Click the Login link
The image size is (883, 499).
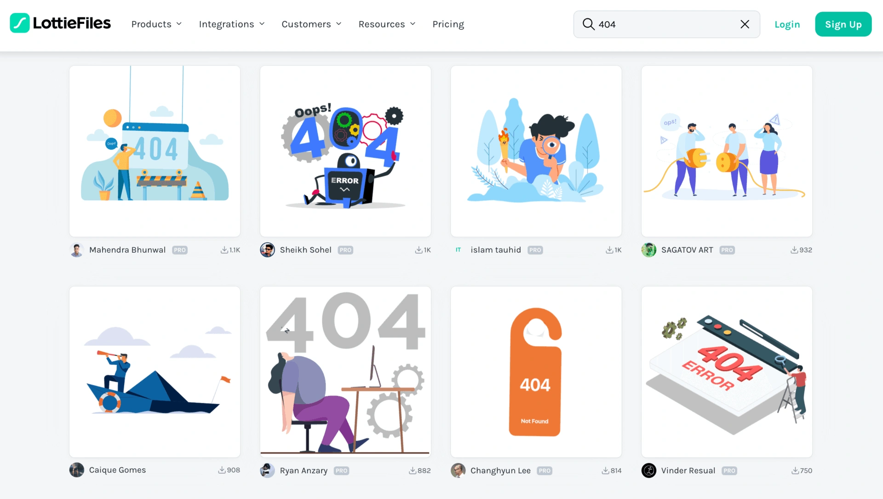[787, 24]
